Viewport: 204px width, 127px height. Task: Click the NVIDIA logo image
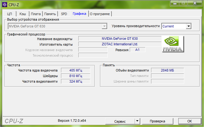point(173,44)
